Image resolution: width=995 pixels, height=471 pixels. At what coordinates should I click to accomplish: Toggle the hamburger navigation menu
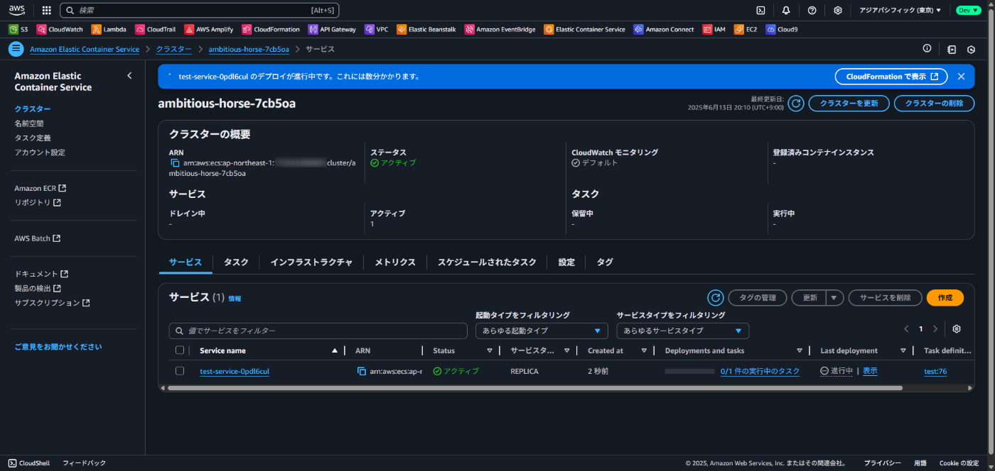click(16, 49)
